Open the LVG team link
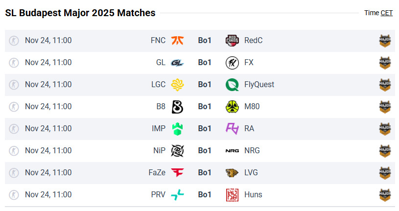Viewport: 399px width, 211px height. click(251, 173)
